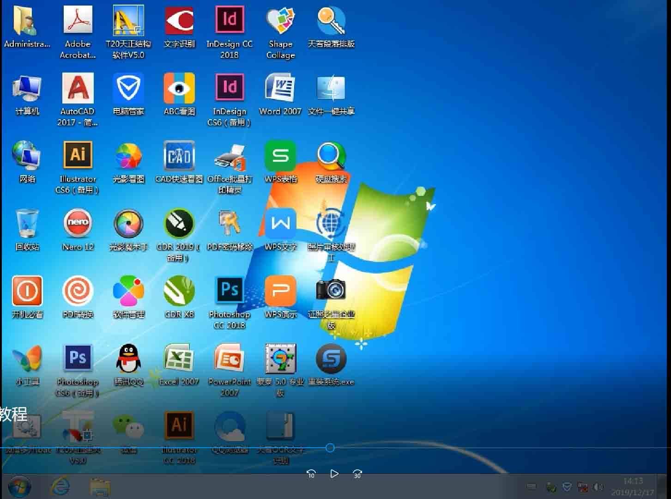The width and height of the screenshot is (671, 499).
Task: Click the 计算机 desktop icon
Action: point(27,88)
